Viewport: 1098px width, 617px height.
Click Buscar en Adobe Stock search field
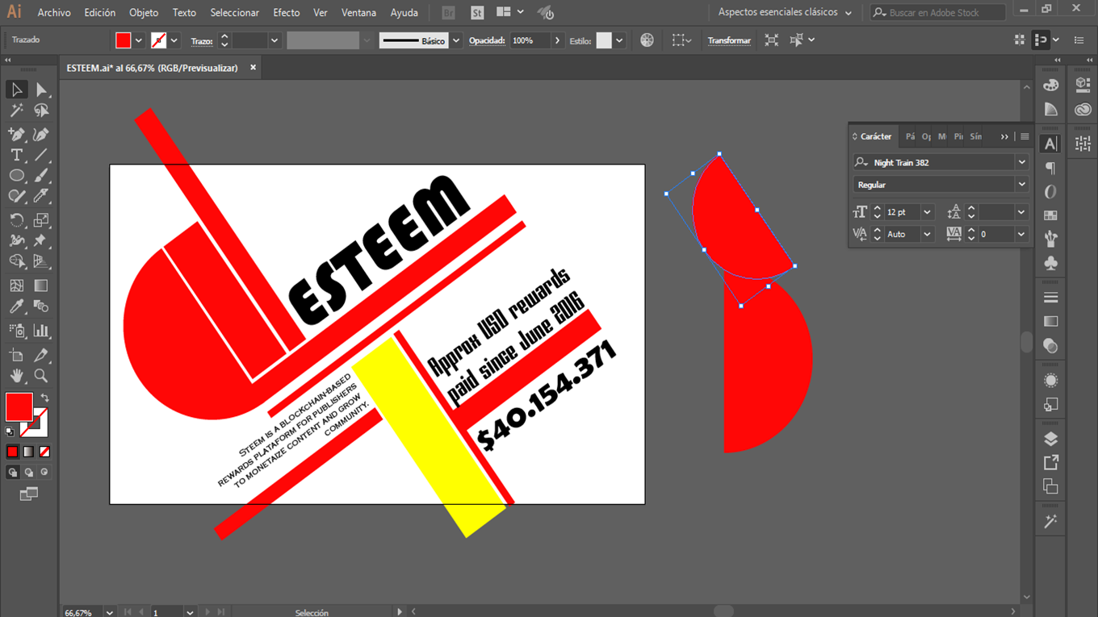click(x=938, y=12)
